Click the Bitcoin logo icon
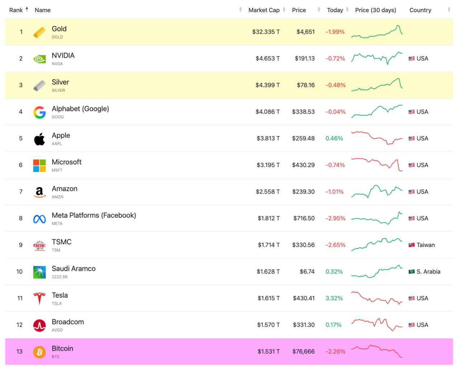The image size is (459, 369). pos(39,352)
